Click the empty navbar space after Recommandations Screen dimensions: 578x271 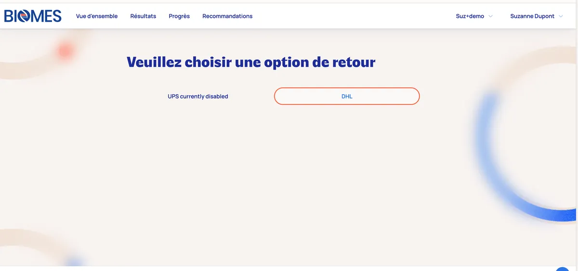[x=352, y=16]
